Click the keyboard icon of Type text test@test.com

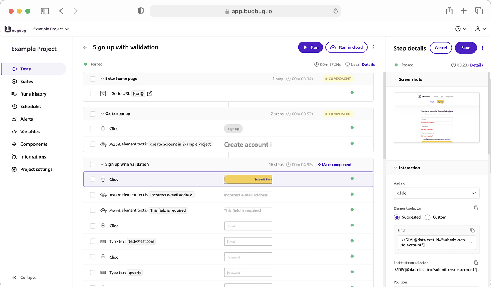pos(103,241)
